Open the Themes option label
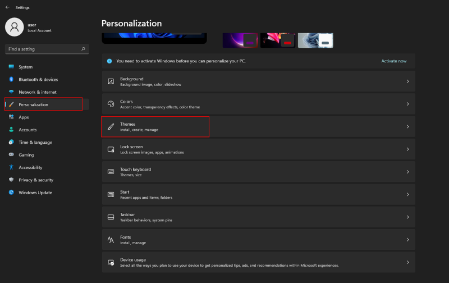The image size is (449, 283). [x=128, y=124]
